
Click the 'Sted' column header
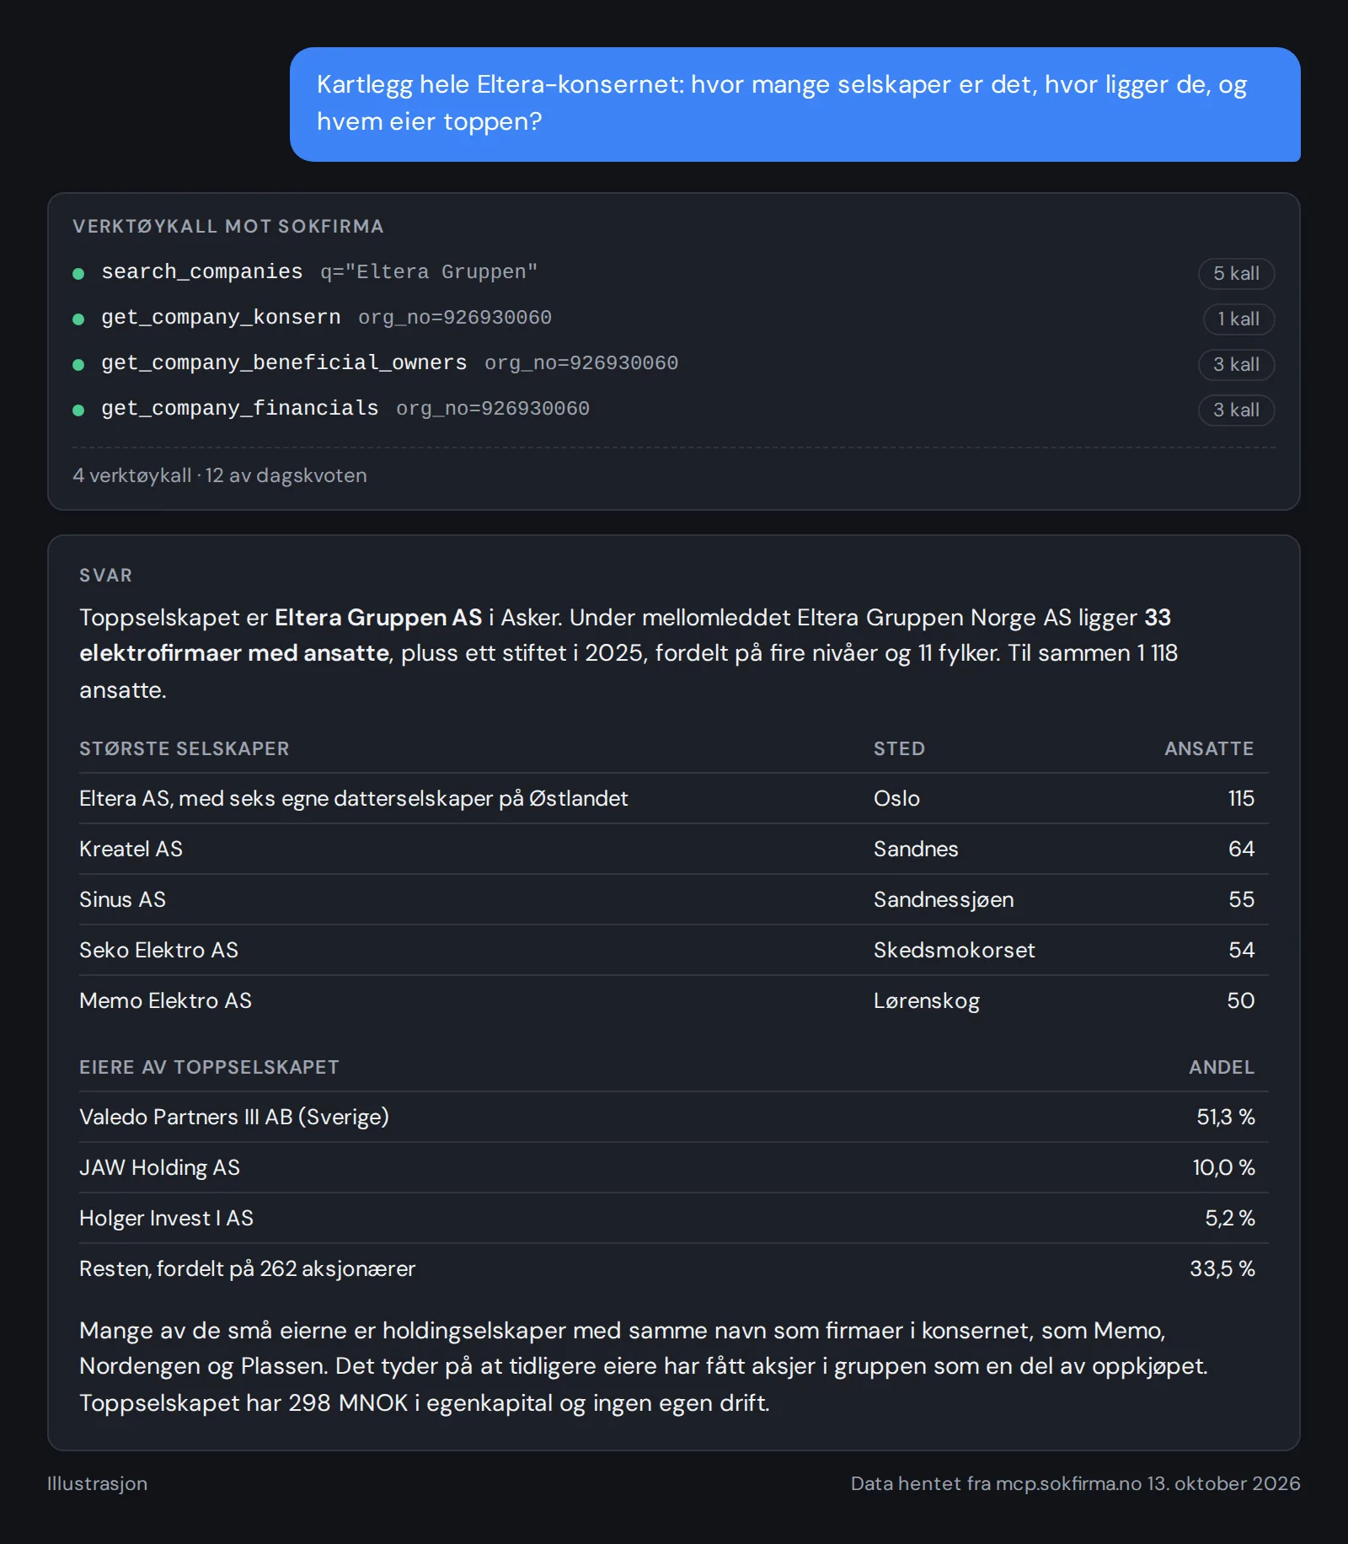899,748
